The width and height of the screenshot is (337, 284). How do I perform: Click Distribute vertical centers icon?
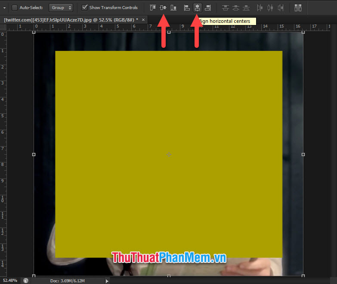pos(236,8)
